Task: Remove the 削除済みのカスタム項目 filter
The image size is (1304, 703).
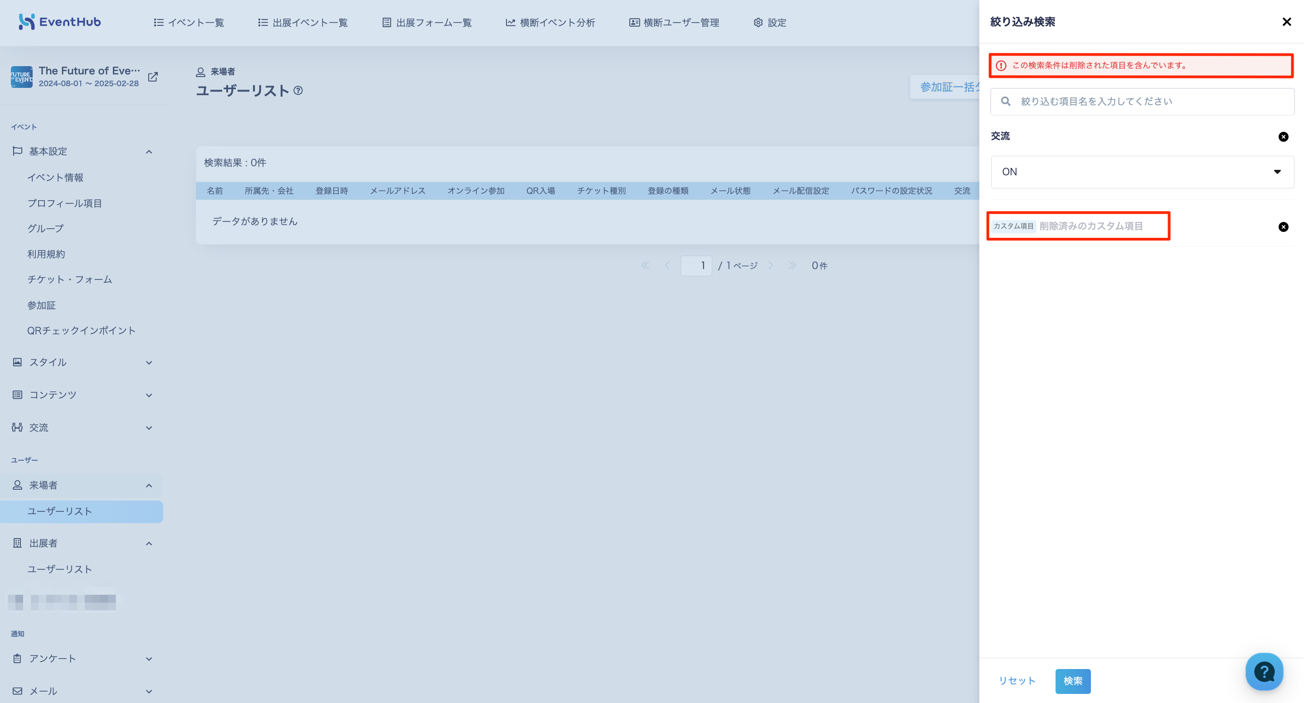Action: click(1283, 226)
